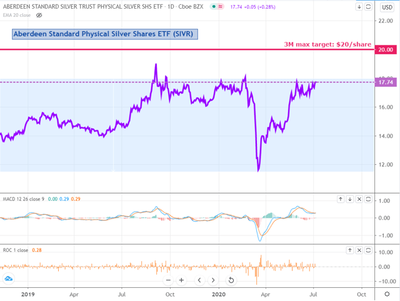
Task: Click the Cboe BZX exchange label
Action: 191,7
